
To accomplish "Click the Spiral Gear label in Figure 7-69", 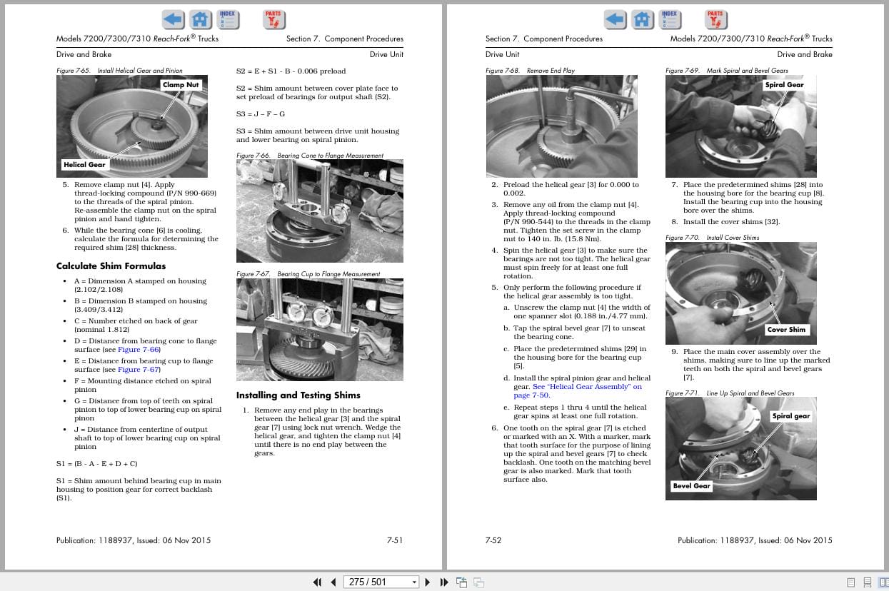I will click(x=784, y=85).
